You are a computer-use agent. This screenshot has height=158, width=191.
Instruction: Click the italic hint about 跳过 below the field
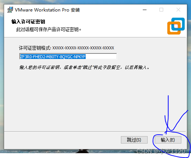(x=84, y=68)
